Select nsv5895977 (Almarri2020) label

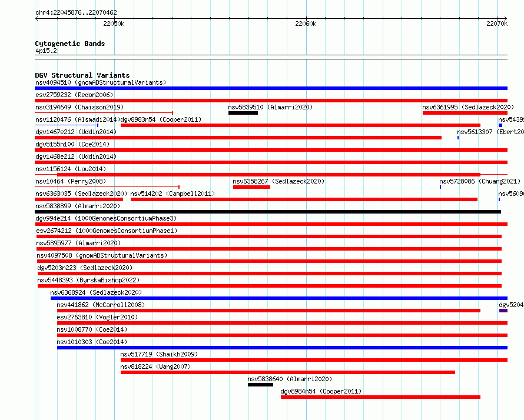[x=78, y=243]
